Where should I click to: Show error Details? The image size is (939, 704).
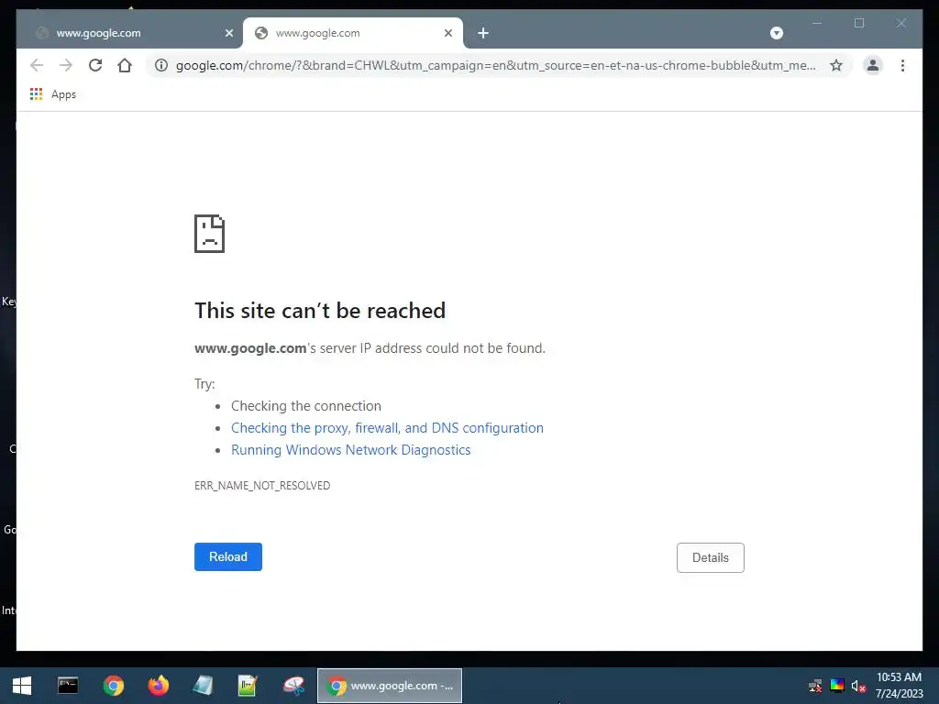[711, 558]
